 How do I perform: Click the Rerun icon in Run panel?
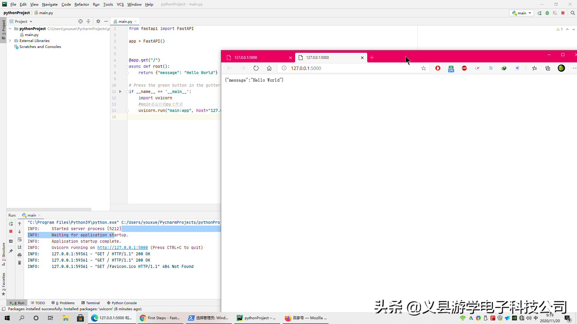11,224
